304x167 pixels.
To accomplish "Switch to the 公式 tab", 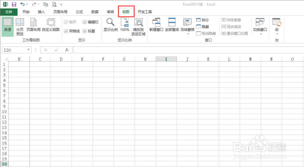I will pos(79,12).
